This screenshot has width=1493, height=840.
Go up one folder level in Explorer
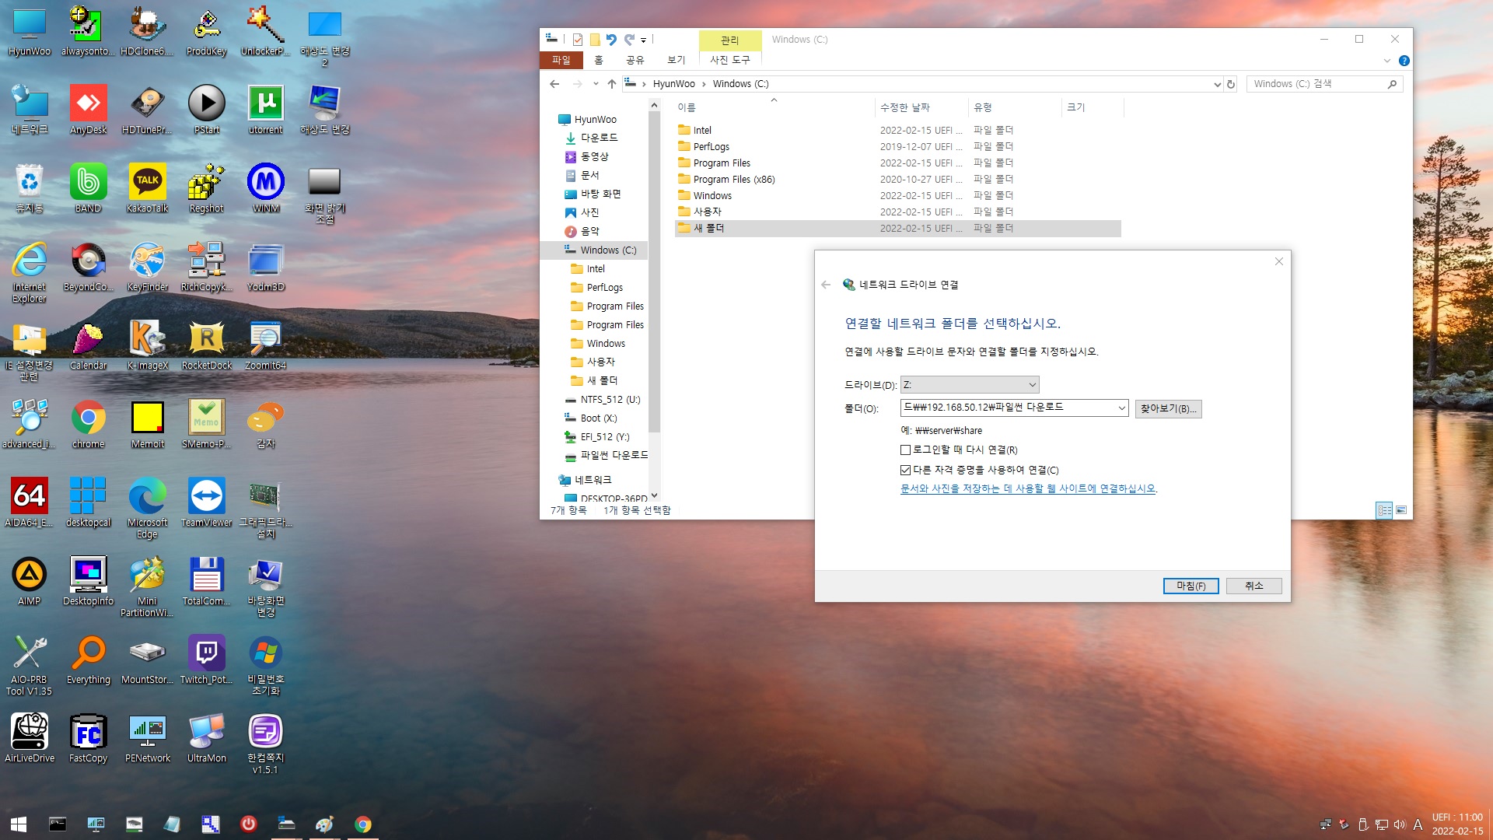[x=612, y=84]
